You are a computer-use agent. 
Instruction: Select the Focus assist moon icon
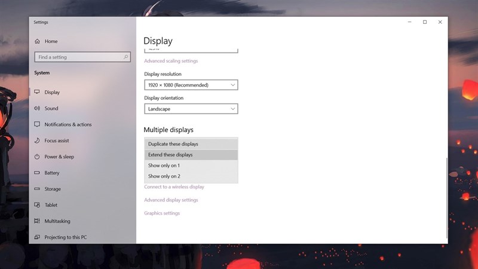pyautogui.click(x=37, y=140)
